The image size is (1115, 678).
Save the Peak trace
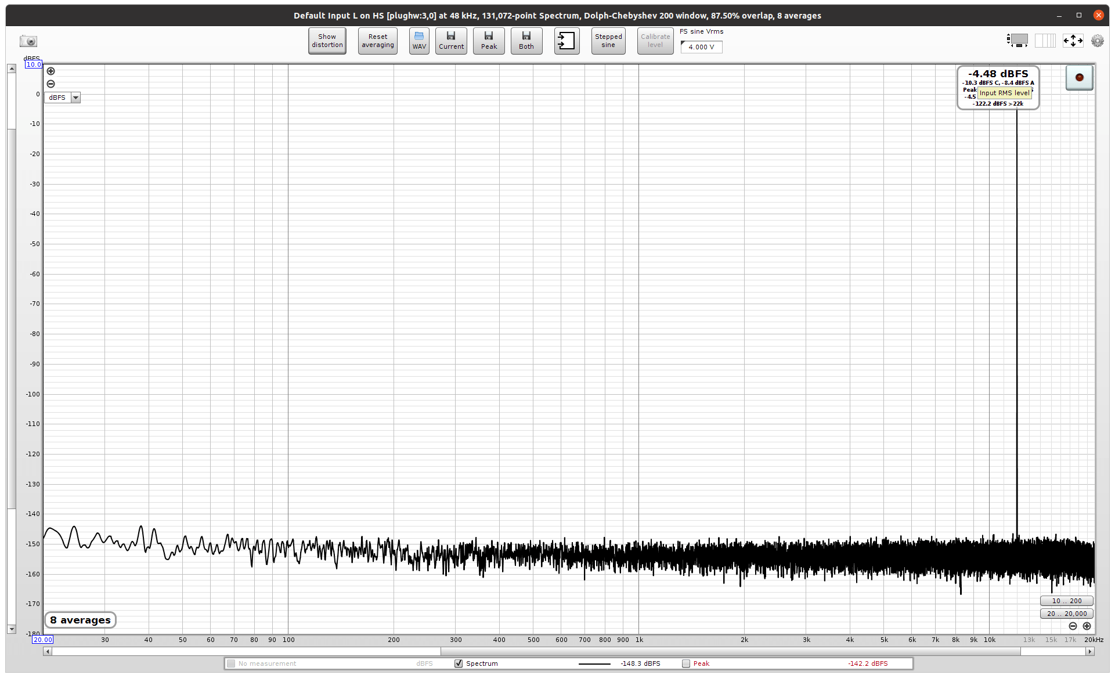click(489, 41)
